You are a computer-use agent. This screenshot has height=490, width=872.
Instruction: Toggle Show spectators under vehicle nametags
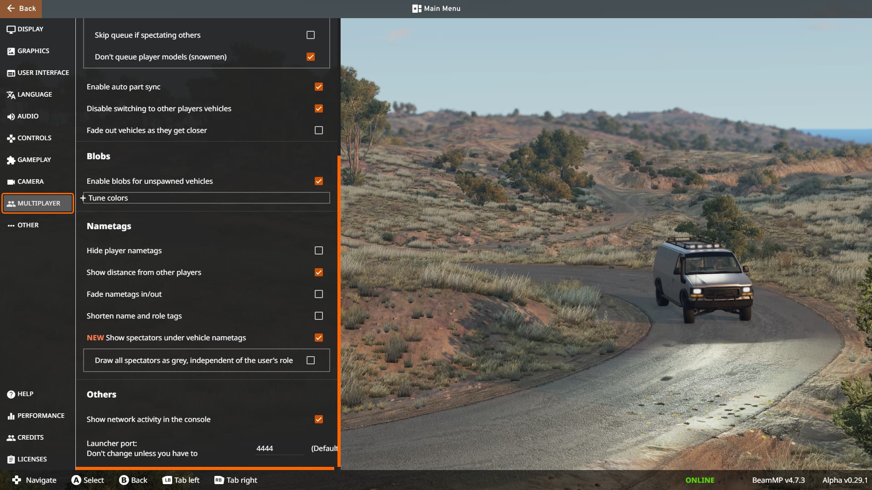[319, 338]
